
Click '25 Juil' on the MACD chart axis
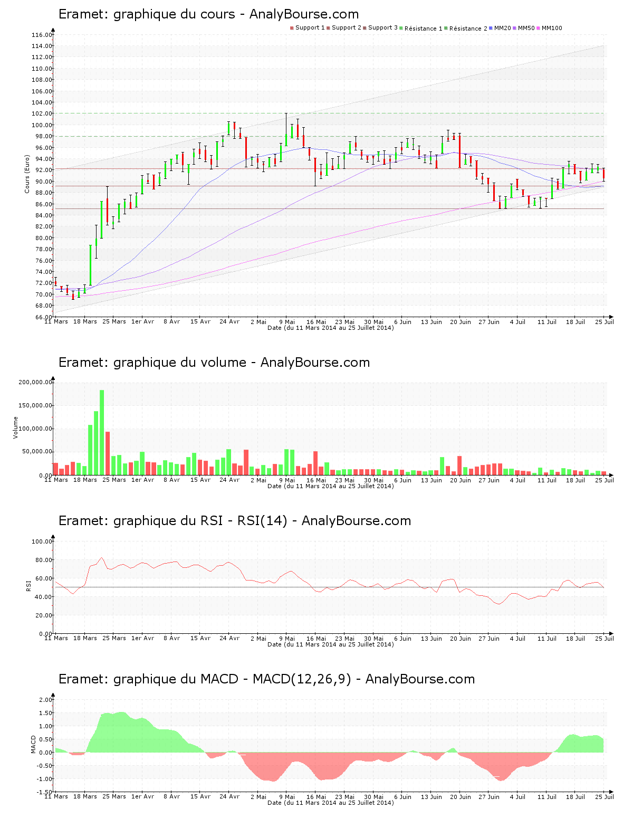point(605,796)
